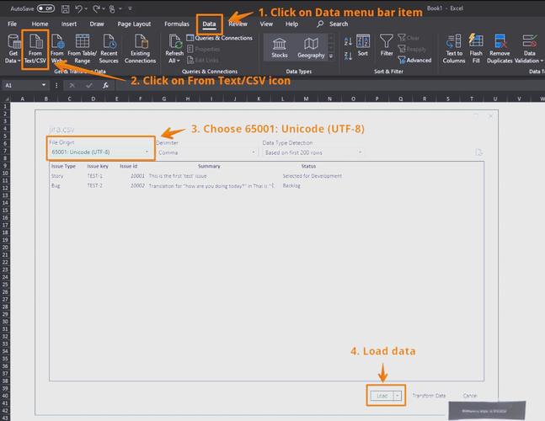545x421 pixels.
Task: Click the Issue Type column header
Action: (x=64, y=167)
